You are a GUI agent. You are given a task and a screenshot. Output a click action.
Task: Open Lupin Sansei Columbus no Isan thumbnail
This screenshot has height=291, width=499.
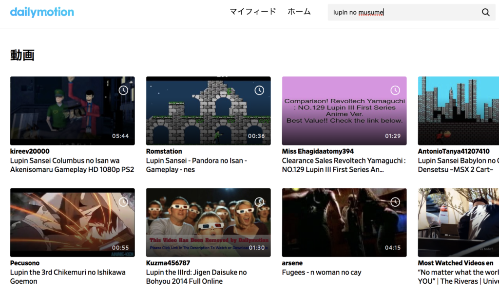(x=73, y=111)
